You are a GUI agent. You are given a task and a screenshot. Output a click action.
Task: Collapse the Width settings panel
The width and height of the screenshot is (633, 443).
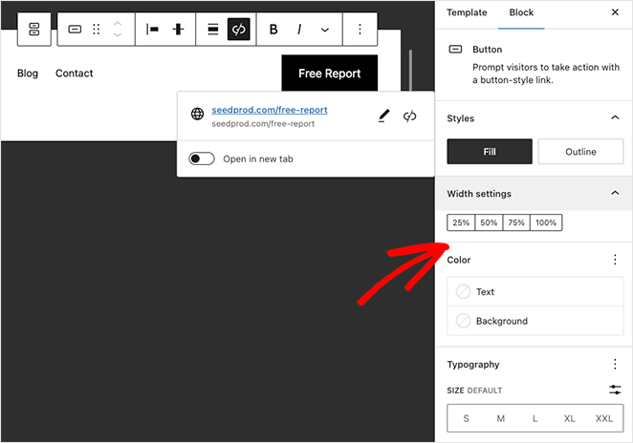[614, 193]
